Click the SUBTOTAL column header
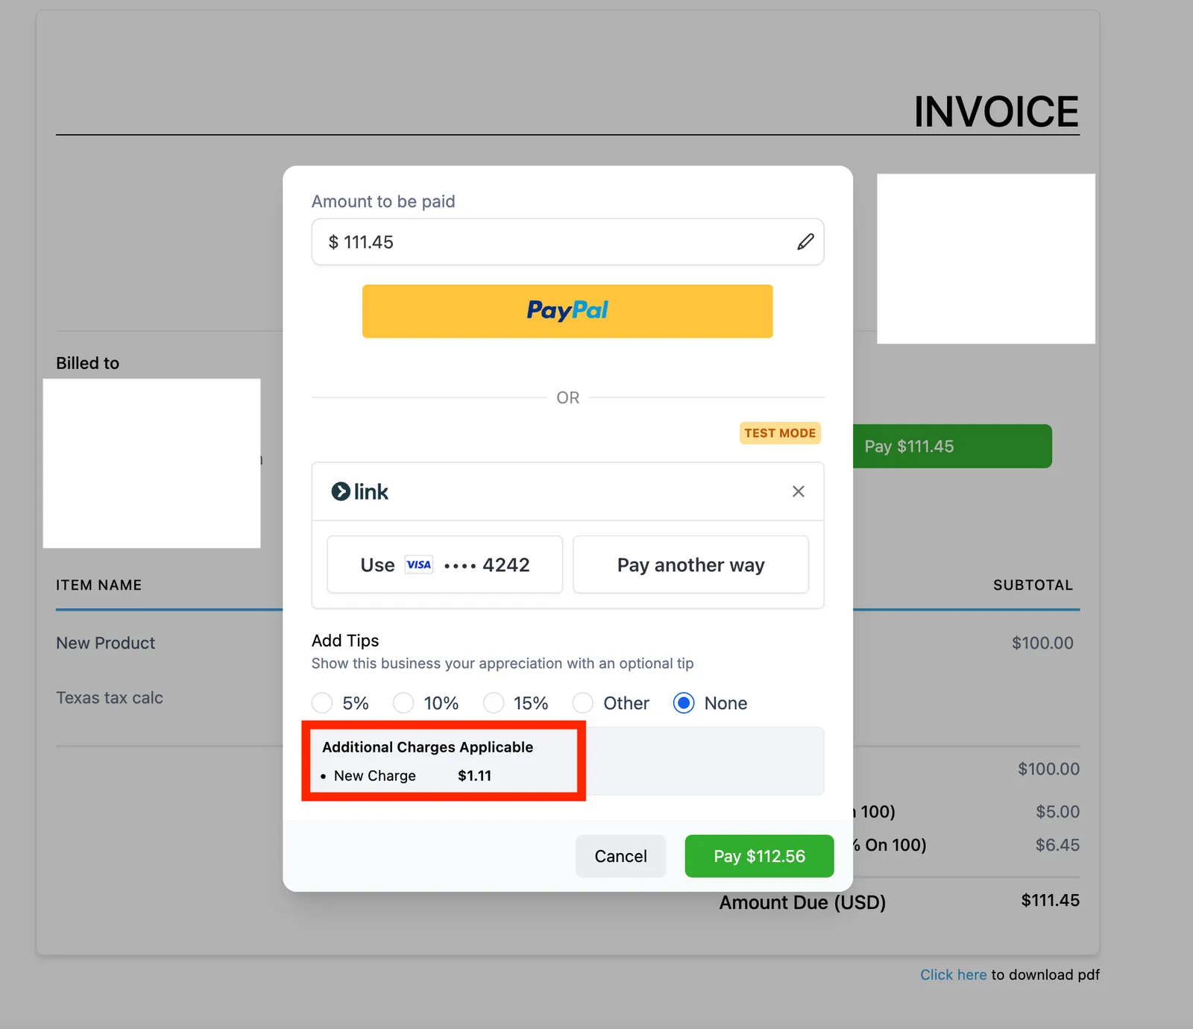Screen dimensions: 1193x1029 [x=1033, y=585]
